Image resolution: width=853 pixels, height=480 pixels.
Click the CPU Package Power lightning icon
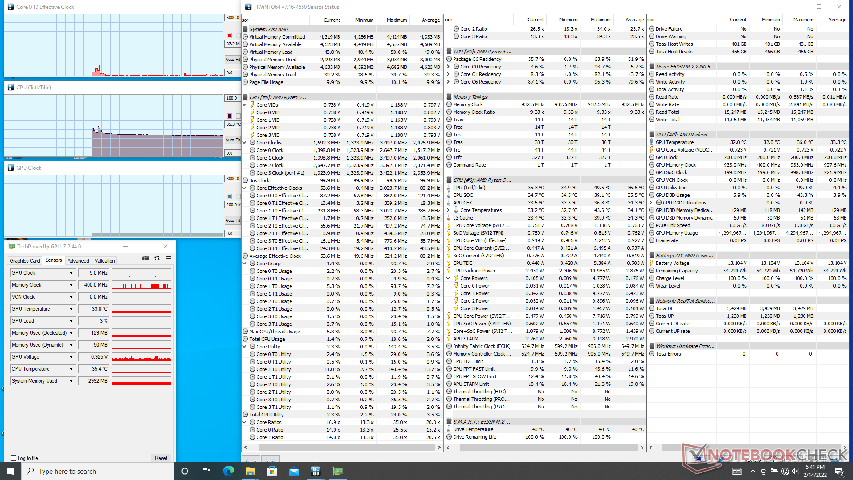click(x=449, y=271)
